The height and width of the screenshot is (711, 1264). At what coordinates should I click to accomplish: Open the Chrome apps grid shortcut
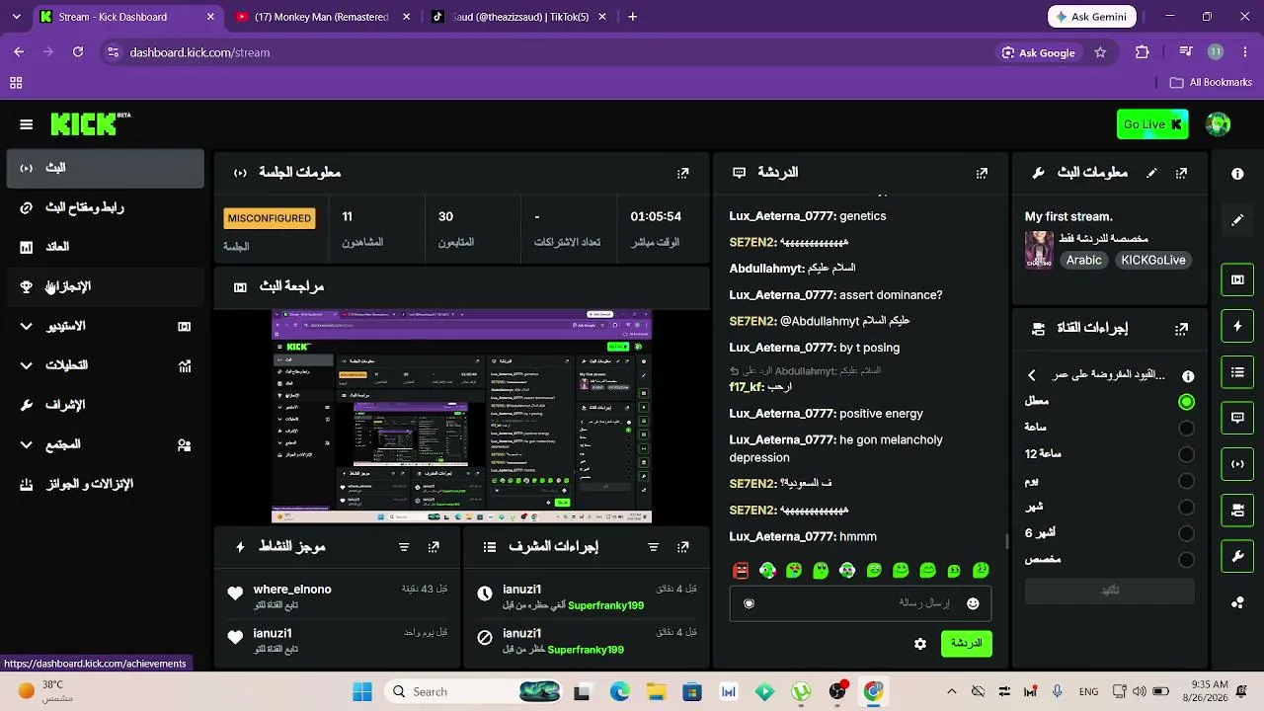tap(16, 83)
